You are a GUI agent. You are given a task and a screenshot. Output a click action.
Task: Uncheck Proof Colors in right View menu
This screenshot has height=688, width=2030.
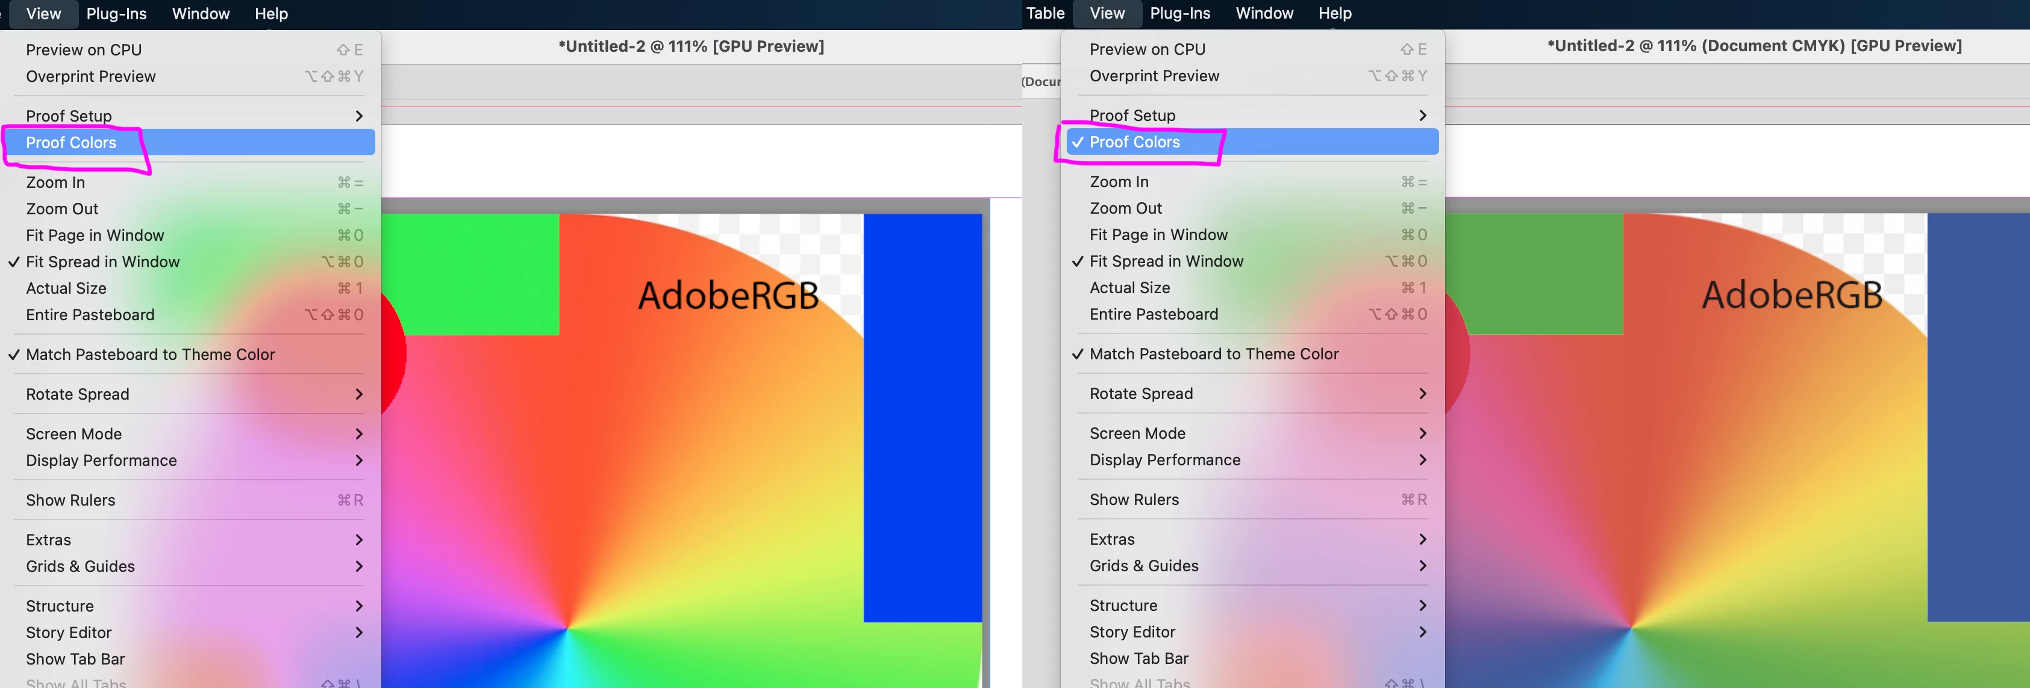(x=1134, y=141)
